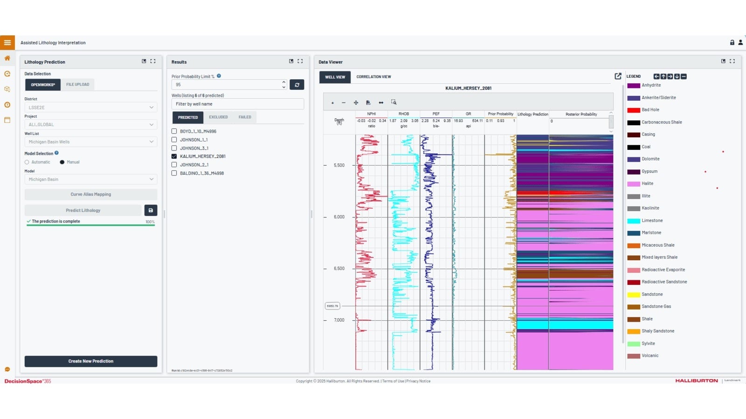The image size is (746, 419).
Task: Select the pan tool in the Data Viewer
Action: (x=356, y=102)
